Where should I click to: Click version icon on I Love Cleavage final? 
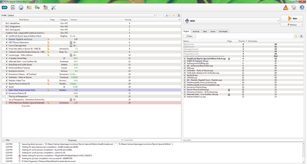click(71, 46)
